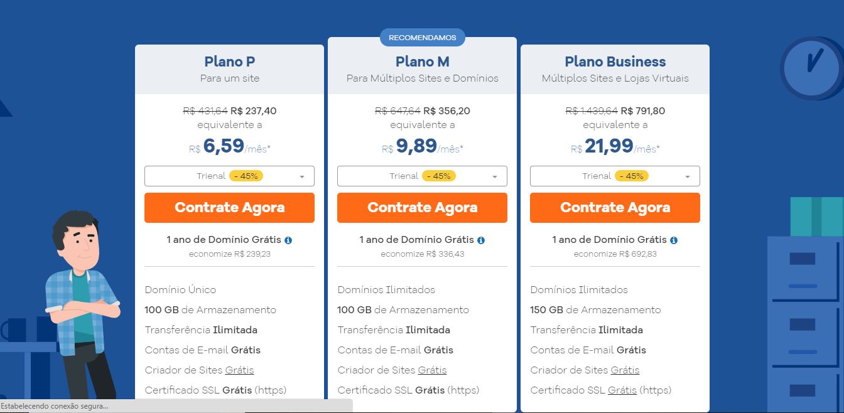The width and height of the screenshot is (844, 413).
Task: Click info icon beside Plano P free domain
Action: click(288, 240)
